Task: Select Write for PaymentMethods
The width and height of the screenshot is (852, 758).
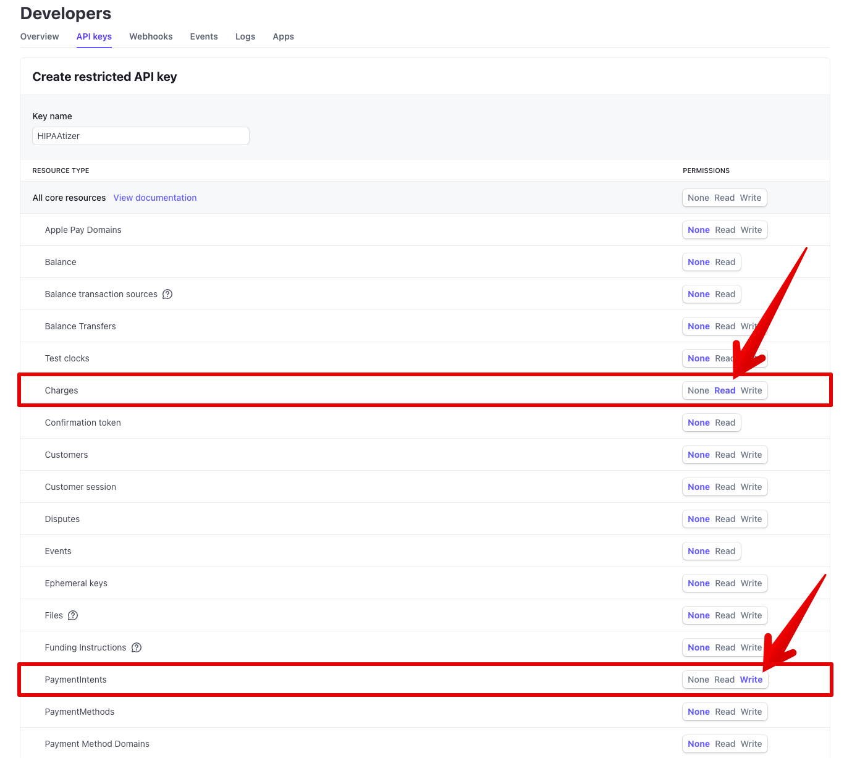Action: [751, 712]
